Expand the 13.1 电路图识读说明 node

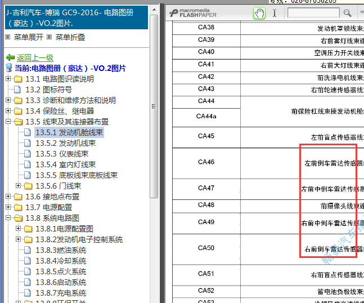(x=8, y=79)
